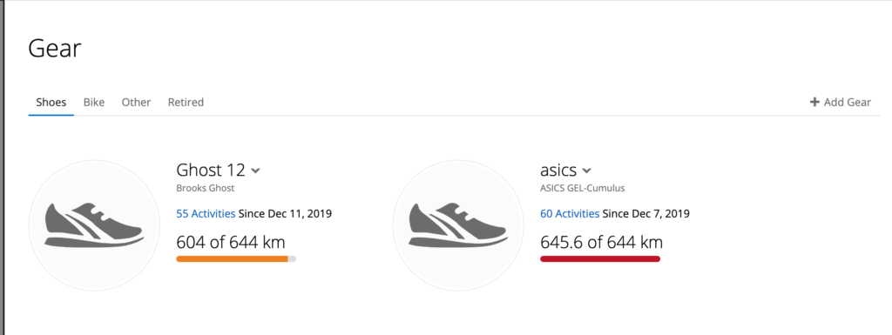Click the Ghost 12 gear name
Screen dimensions: 892x335
211,170
